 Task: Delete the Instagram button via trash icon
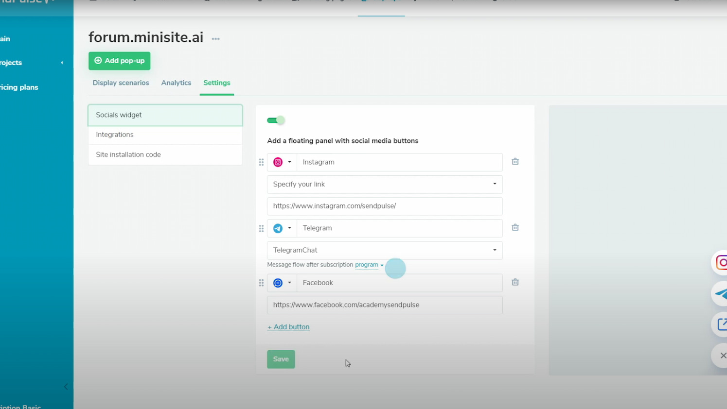tap(515, 161)
